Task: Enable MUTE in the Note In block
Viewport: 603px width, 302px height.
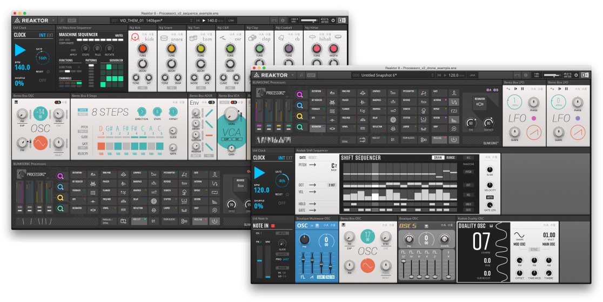Action: (282, 233)
